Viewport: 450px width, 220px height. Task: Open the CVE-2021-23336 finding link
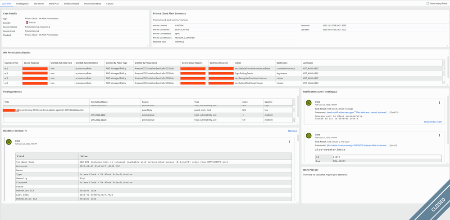pyautogui.click(x=98, y=120)
